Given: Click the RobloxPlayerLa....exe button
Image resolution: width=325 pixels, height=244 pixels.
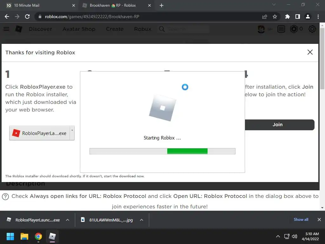Looking at the screenshot, I should click(40, 133).
